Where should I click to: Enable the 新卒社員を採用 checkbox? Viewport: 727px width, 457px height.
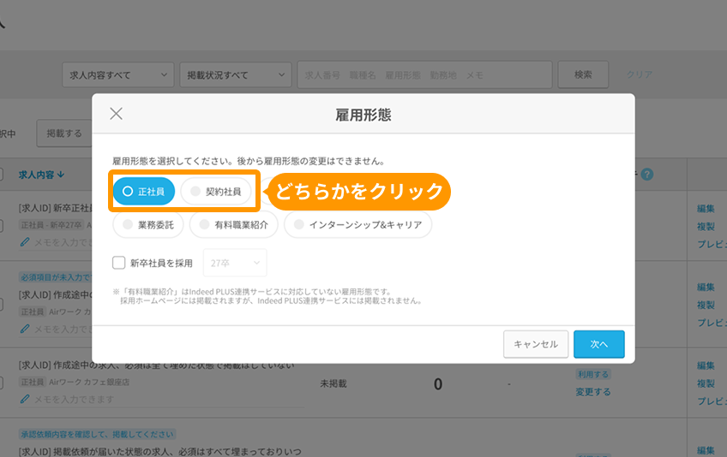(x=119, y=263)
